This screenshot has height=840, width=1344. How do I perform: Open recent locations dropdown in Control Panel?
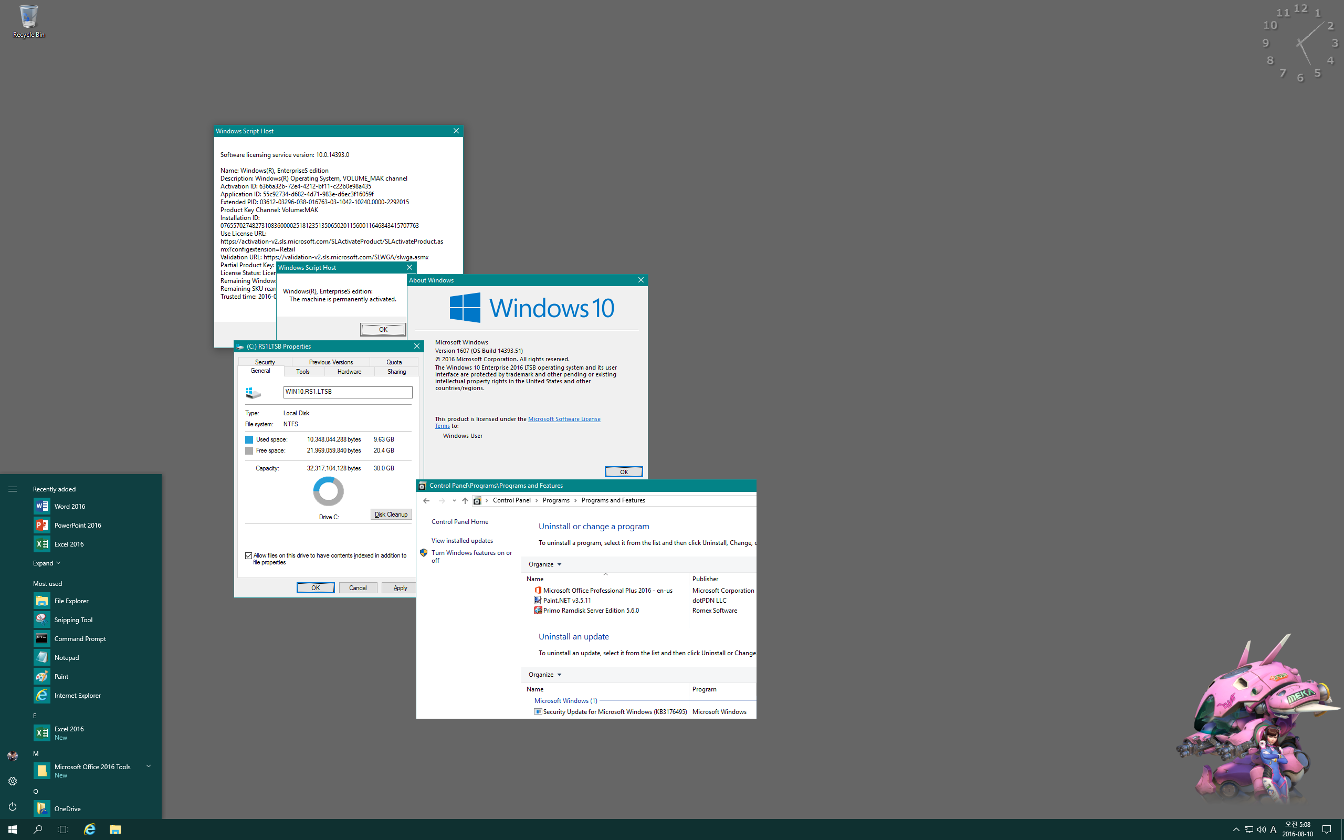pyautogui.click(x=454, y=500)
